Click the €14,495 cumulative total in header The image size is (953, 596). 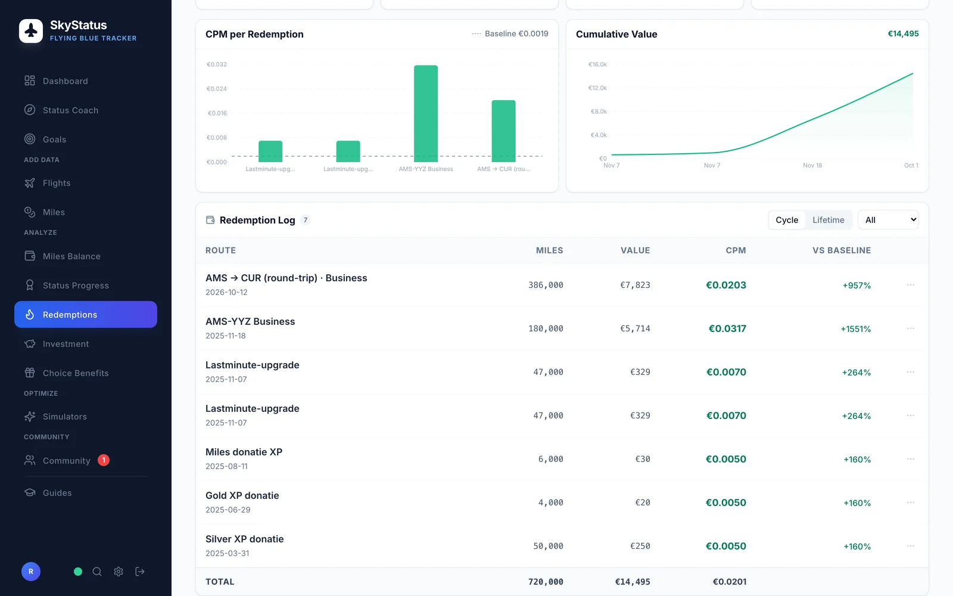point(903,34)
